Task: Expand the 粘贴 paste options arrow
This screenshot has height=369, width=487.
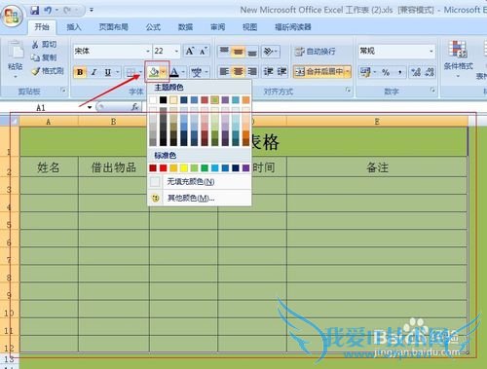Action: (x=16, y=77)
